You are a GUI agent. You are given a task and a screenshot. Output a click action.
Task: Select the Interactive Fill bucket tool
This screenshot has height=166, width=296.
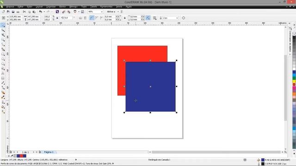pos(3,107)
